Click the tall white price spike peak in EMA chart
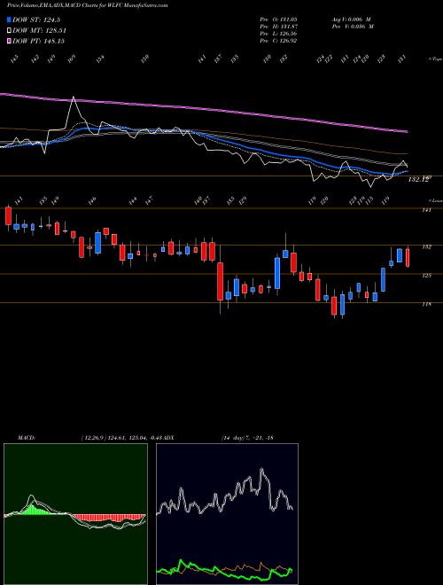This screenshot has width=443, height=585. point(73,97)
